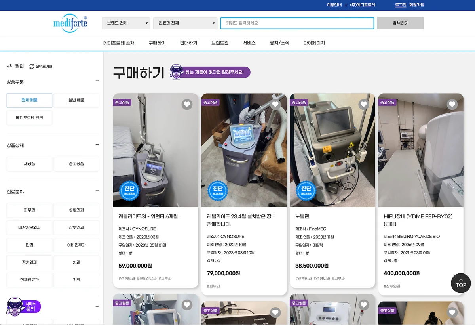Viewport: 475px width, 325px height.
Task: Toggle the 대장항문외과 specialty filter
Action: click(29, 227)
